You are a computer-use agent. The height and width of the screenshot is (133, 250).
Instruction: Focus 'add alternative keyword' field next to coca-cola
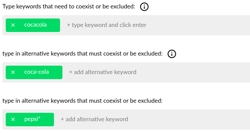tap(103, 72)
